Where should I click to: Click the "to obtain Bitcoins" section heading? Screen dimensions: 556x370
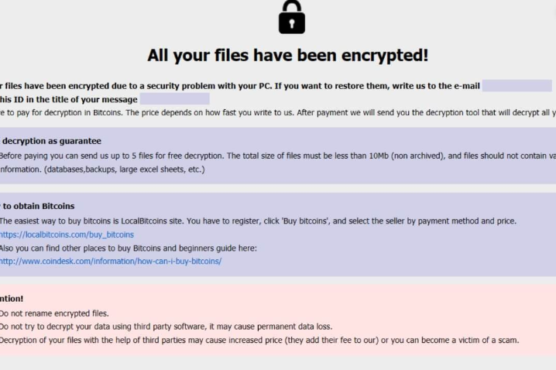38,206
